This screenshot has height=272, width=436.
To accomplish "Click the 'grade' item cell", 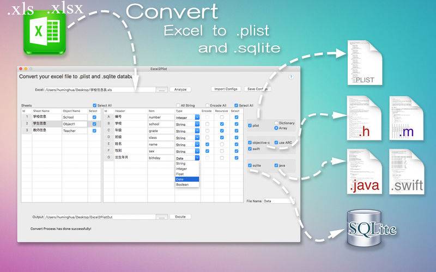I will (x=161, y=131).
